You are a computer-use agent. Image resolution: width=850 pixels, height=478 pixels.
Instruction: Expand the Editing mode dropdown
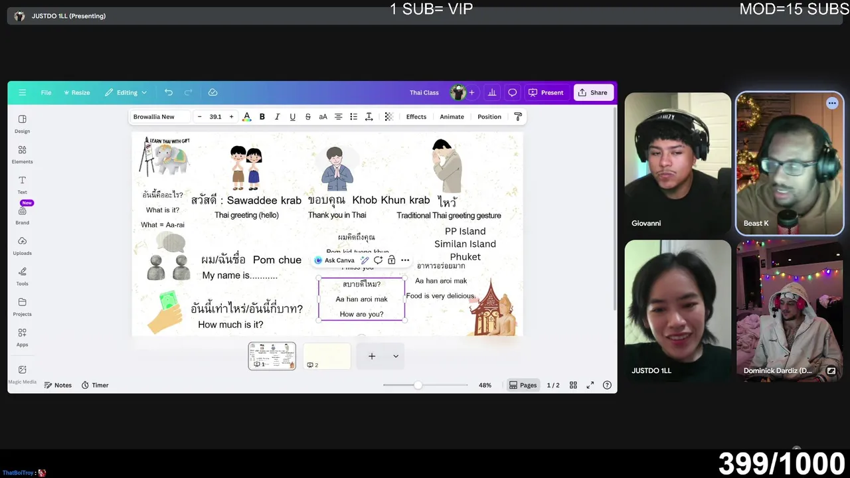126,93
